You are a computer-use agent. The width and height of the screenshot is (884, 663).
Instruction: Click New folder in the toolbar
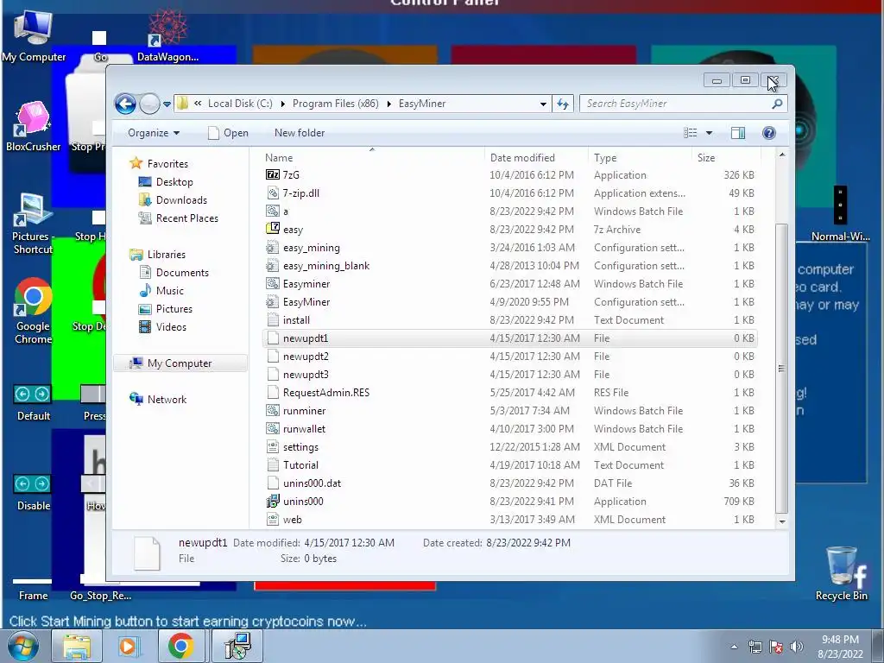click(x=300, y=133)
